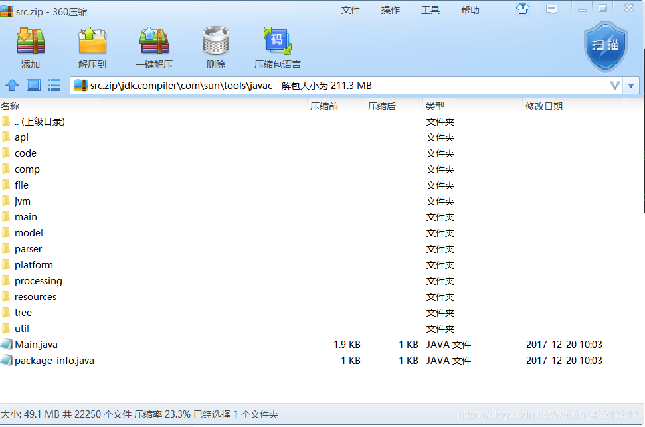Select the code folder icon

click(x=6, y=153)
